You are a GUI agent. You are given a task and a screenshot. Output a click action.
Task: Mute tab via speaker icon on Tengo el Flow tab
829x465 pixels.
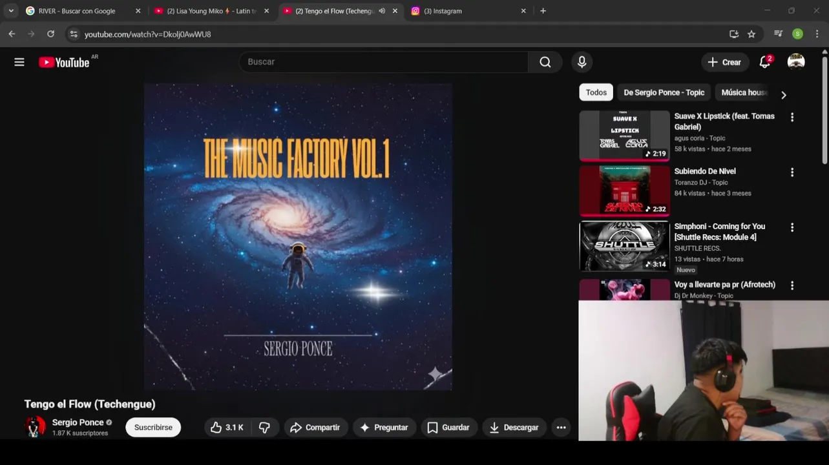point(382,11)
